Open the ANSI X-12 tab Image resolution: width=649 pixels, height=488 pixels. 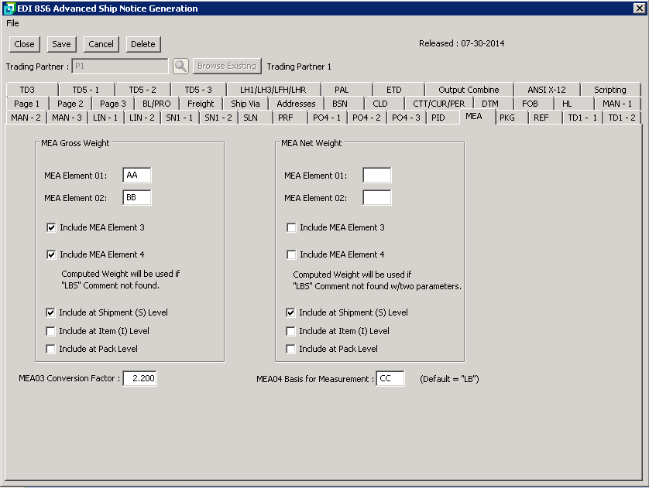(x=546, y=90)
